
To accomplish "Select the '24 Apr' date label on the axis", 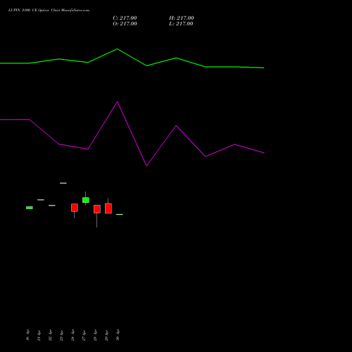I will tap(73, 335).
